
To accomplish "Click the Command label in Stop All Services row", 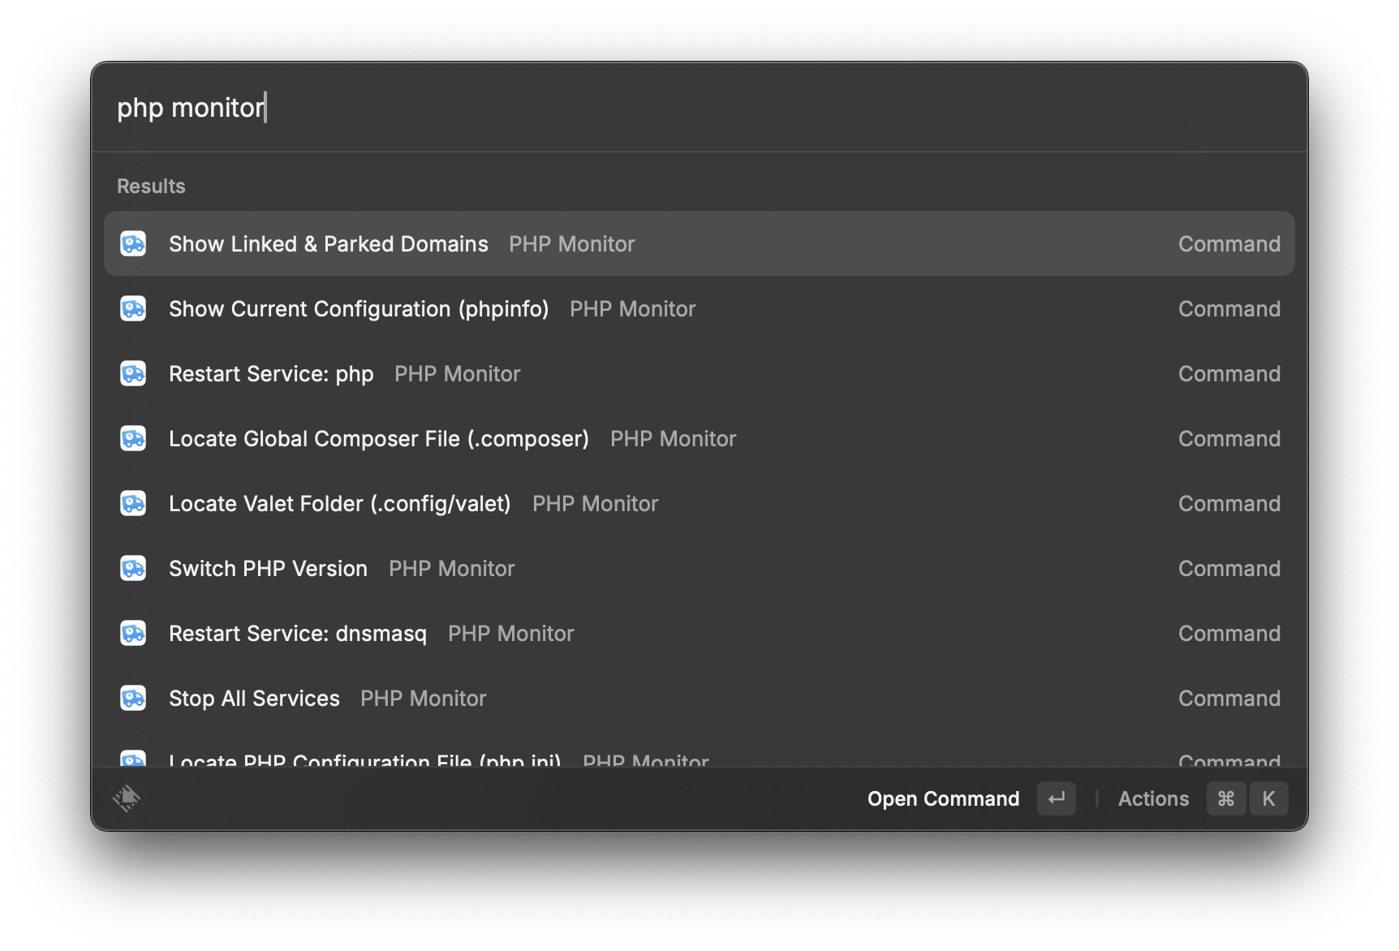I will (x=1229, y=698).
